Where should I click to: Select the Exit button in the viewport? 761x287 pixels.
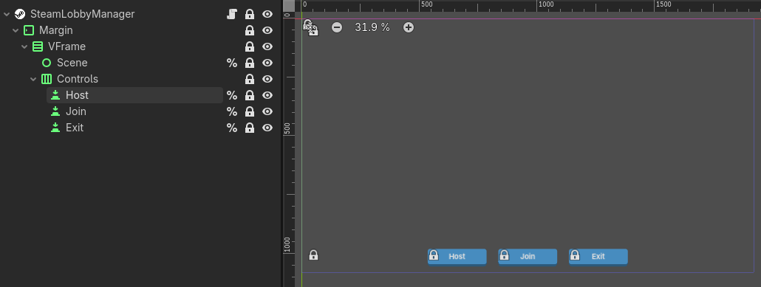pyautogui.click(x=598, y=257)
